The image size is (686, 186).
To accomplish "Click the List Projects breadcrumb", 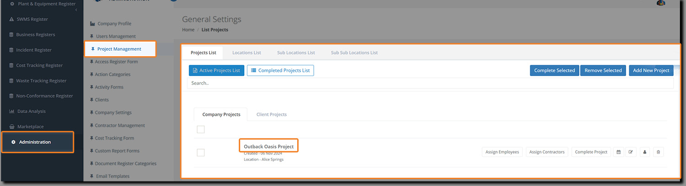I will [x=215, y=30].
